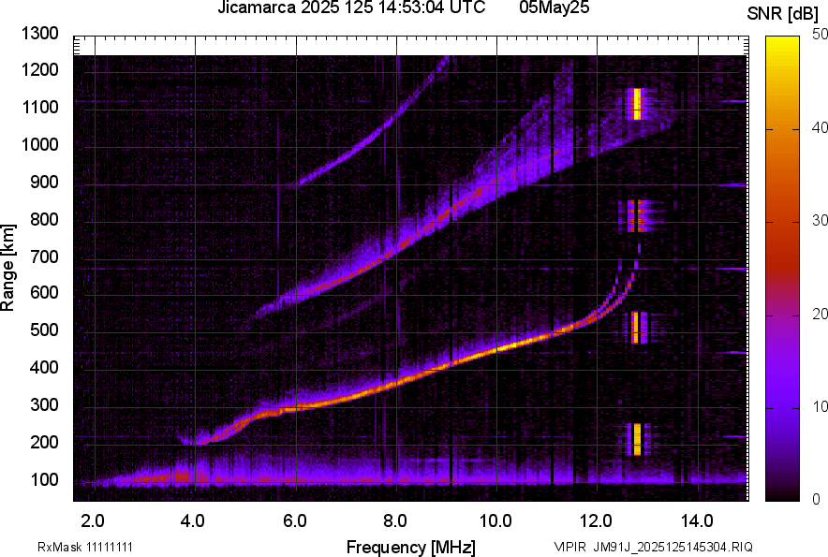828x557 pixels.
Task: Click the frequency tick label '10.0'
Action: coord(495,521)
